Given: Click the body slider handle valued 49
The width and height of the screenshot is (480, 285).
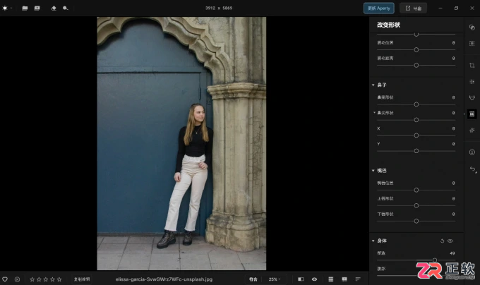Looking at the screenshot, I should (x=435, y=260).
